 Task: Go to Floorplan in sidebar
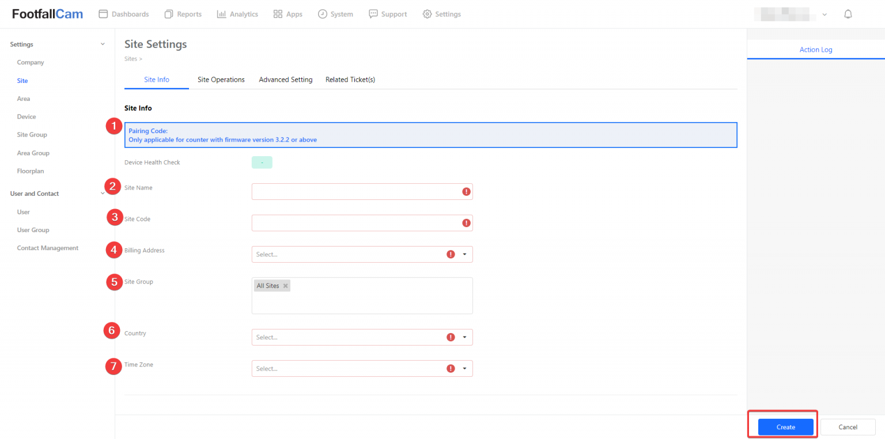tap(31, 171)
